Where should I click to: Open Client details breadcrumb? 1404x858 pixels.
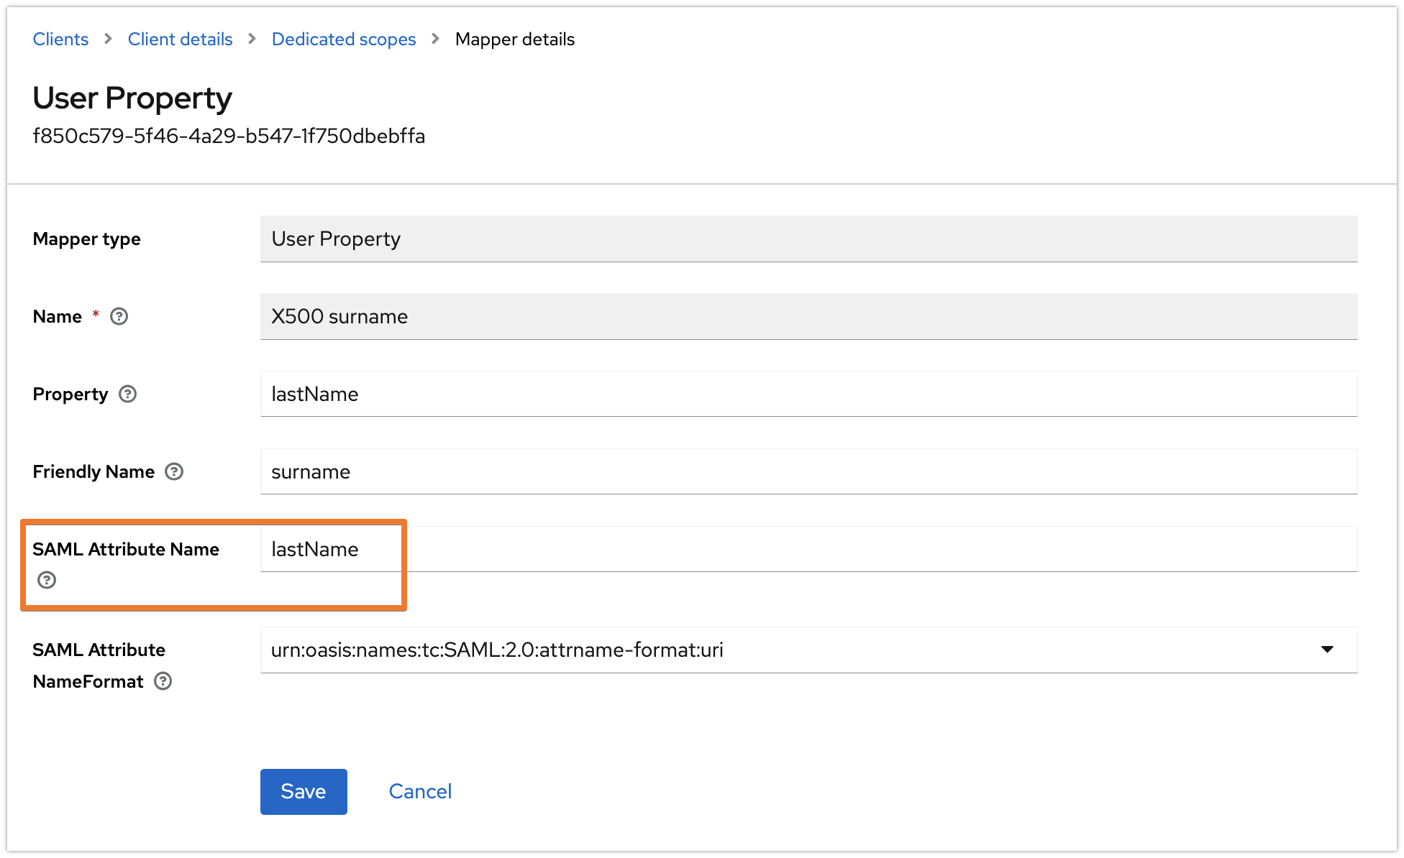pyautogui.click(x=180, y=39)
